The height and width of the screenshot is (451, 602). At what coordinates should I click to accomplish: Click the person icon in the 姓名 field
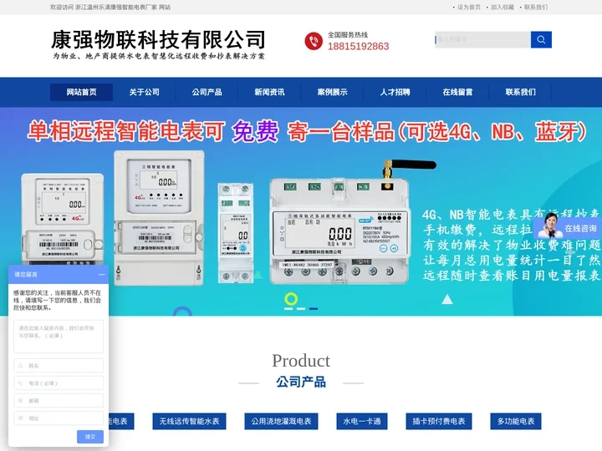point(21,366)
